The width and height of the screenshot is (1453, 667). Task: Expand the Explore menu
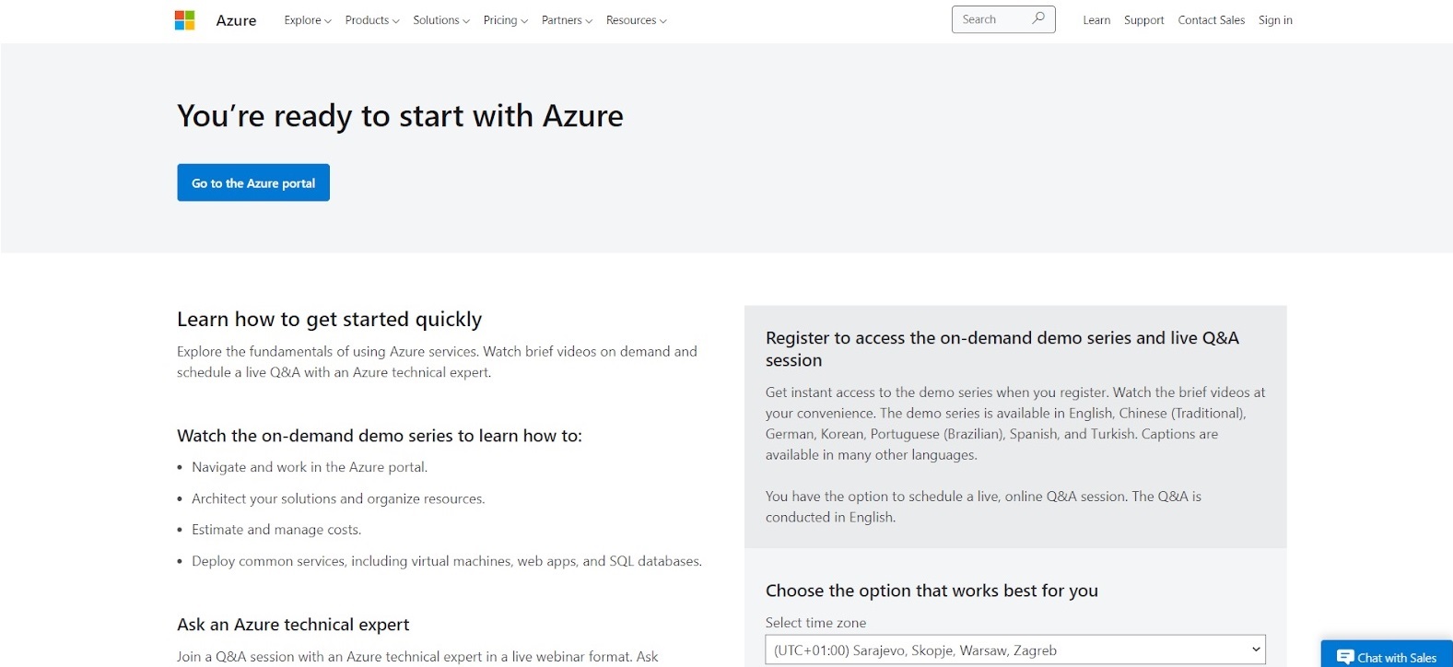(x=307, y=20)
